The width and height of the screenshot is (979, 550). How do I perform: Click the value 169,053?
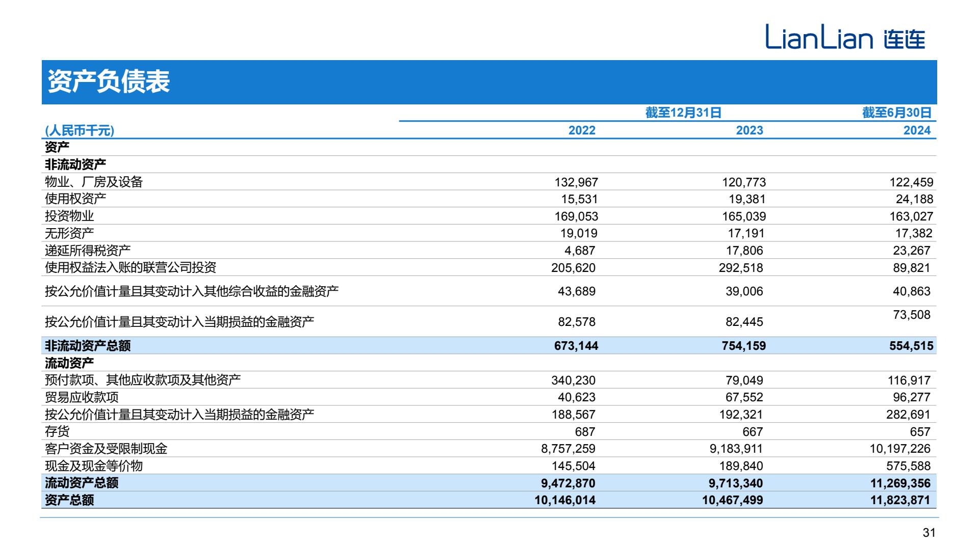[x=576, y=216]
